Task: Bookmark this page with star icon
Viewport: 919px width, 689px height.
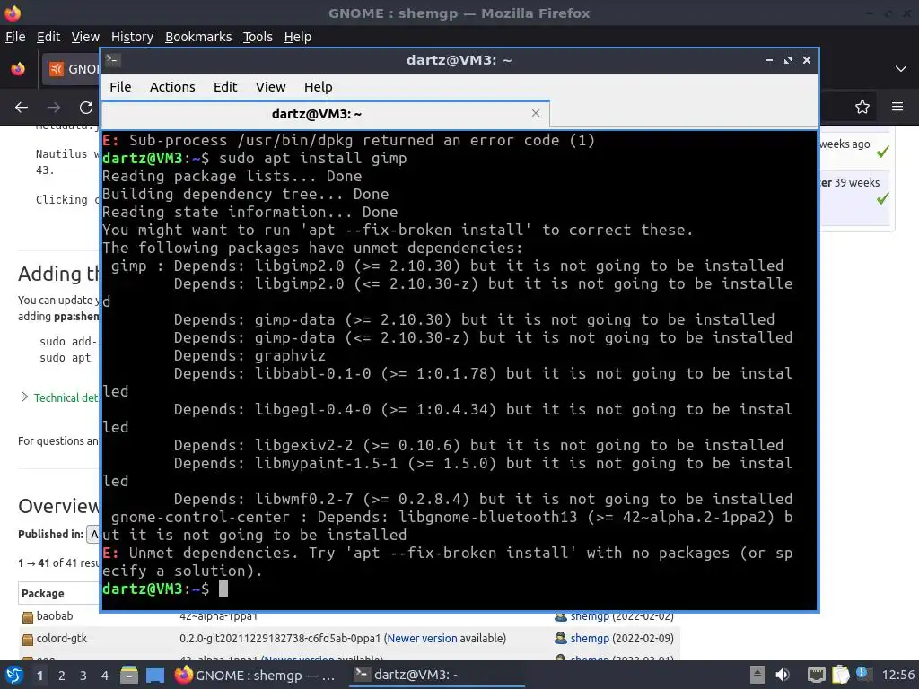Action: [862, 107]
